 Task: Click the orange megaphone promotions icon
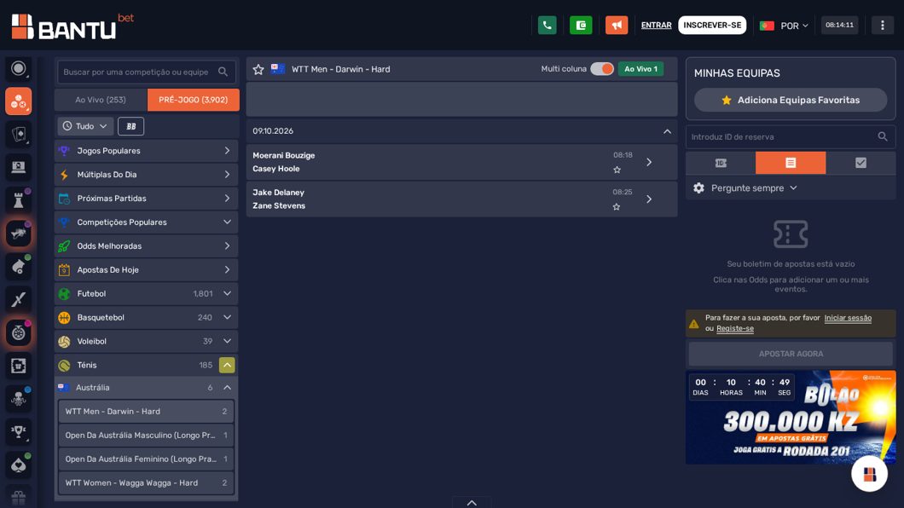[x=617, y=26]
